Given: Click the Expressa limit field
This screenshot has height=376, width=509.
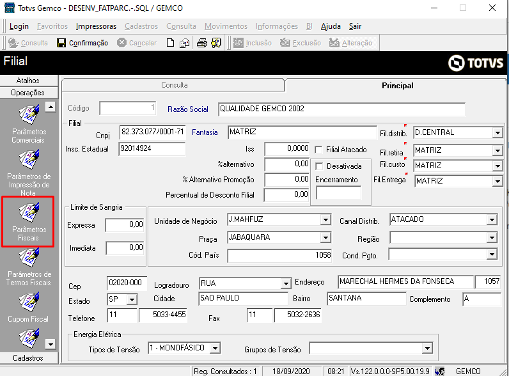Looking at the screenshot, I should pos(125,225).
